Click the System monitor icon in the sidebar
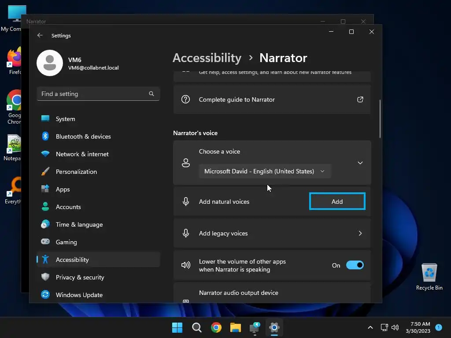 tap(45, 119)
